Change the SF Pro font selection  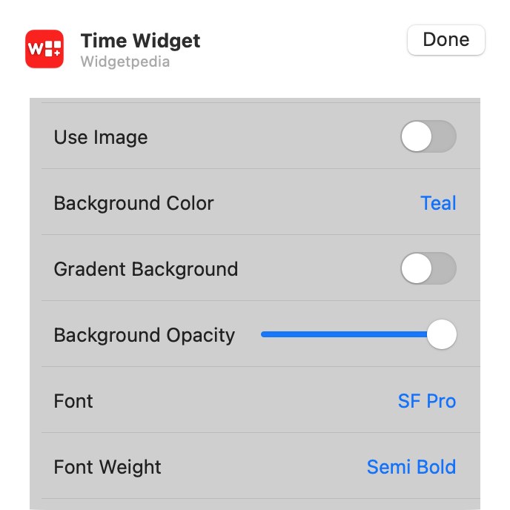[x=427, y=401]
